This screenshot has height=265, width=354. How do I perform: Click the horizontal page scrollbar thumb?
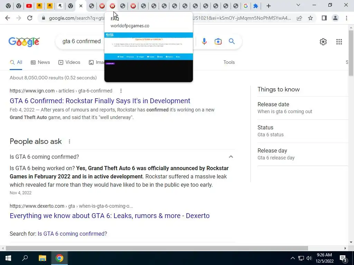(157, 248)
